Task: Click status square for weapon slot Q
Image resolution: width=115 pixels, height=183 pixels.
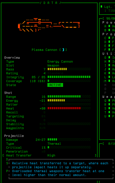Action: click(109, 100)
